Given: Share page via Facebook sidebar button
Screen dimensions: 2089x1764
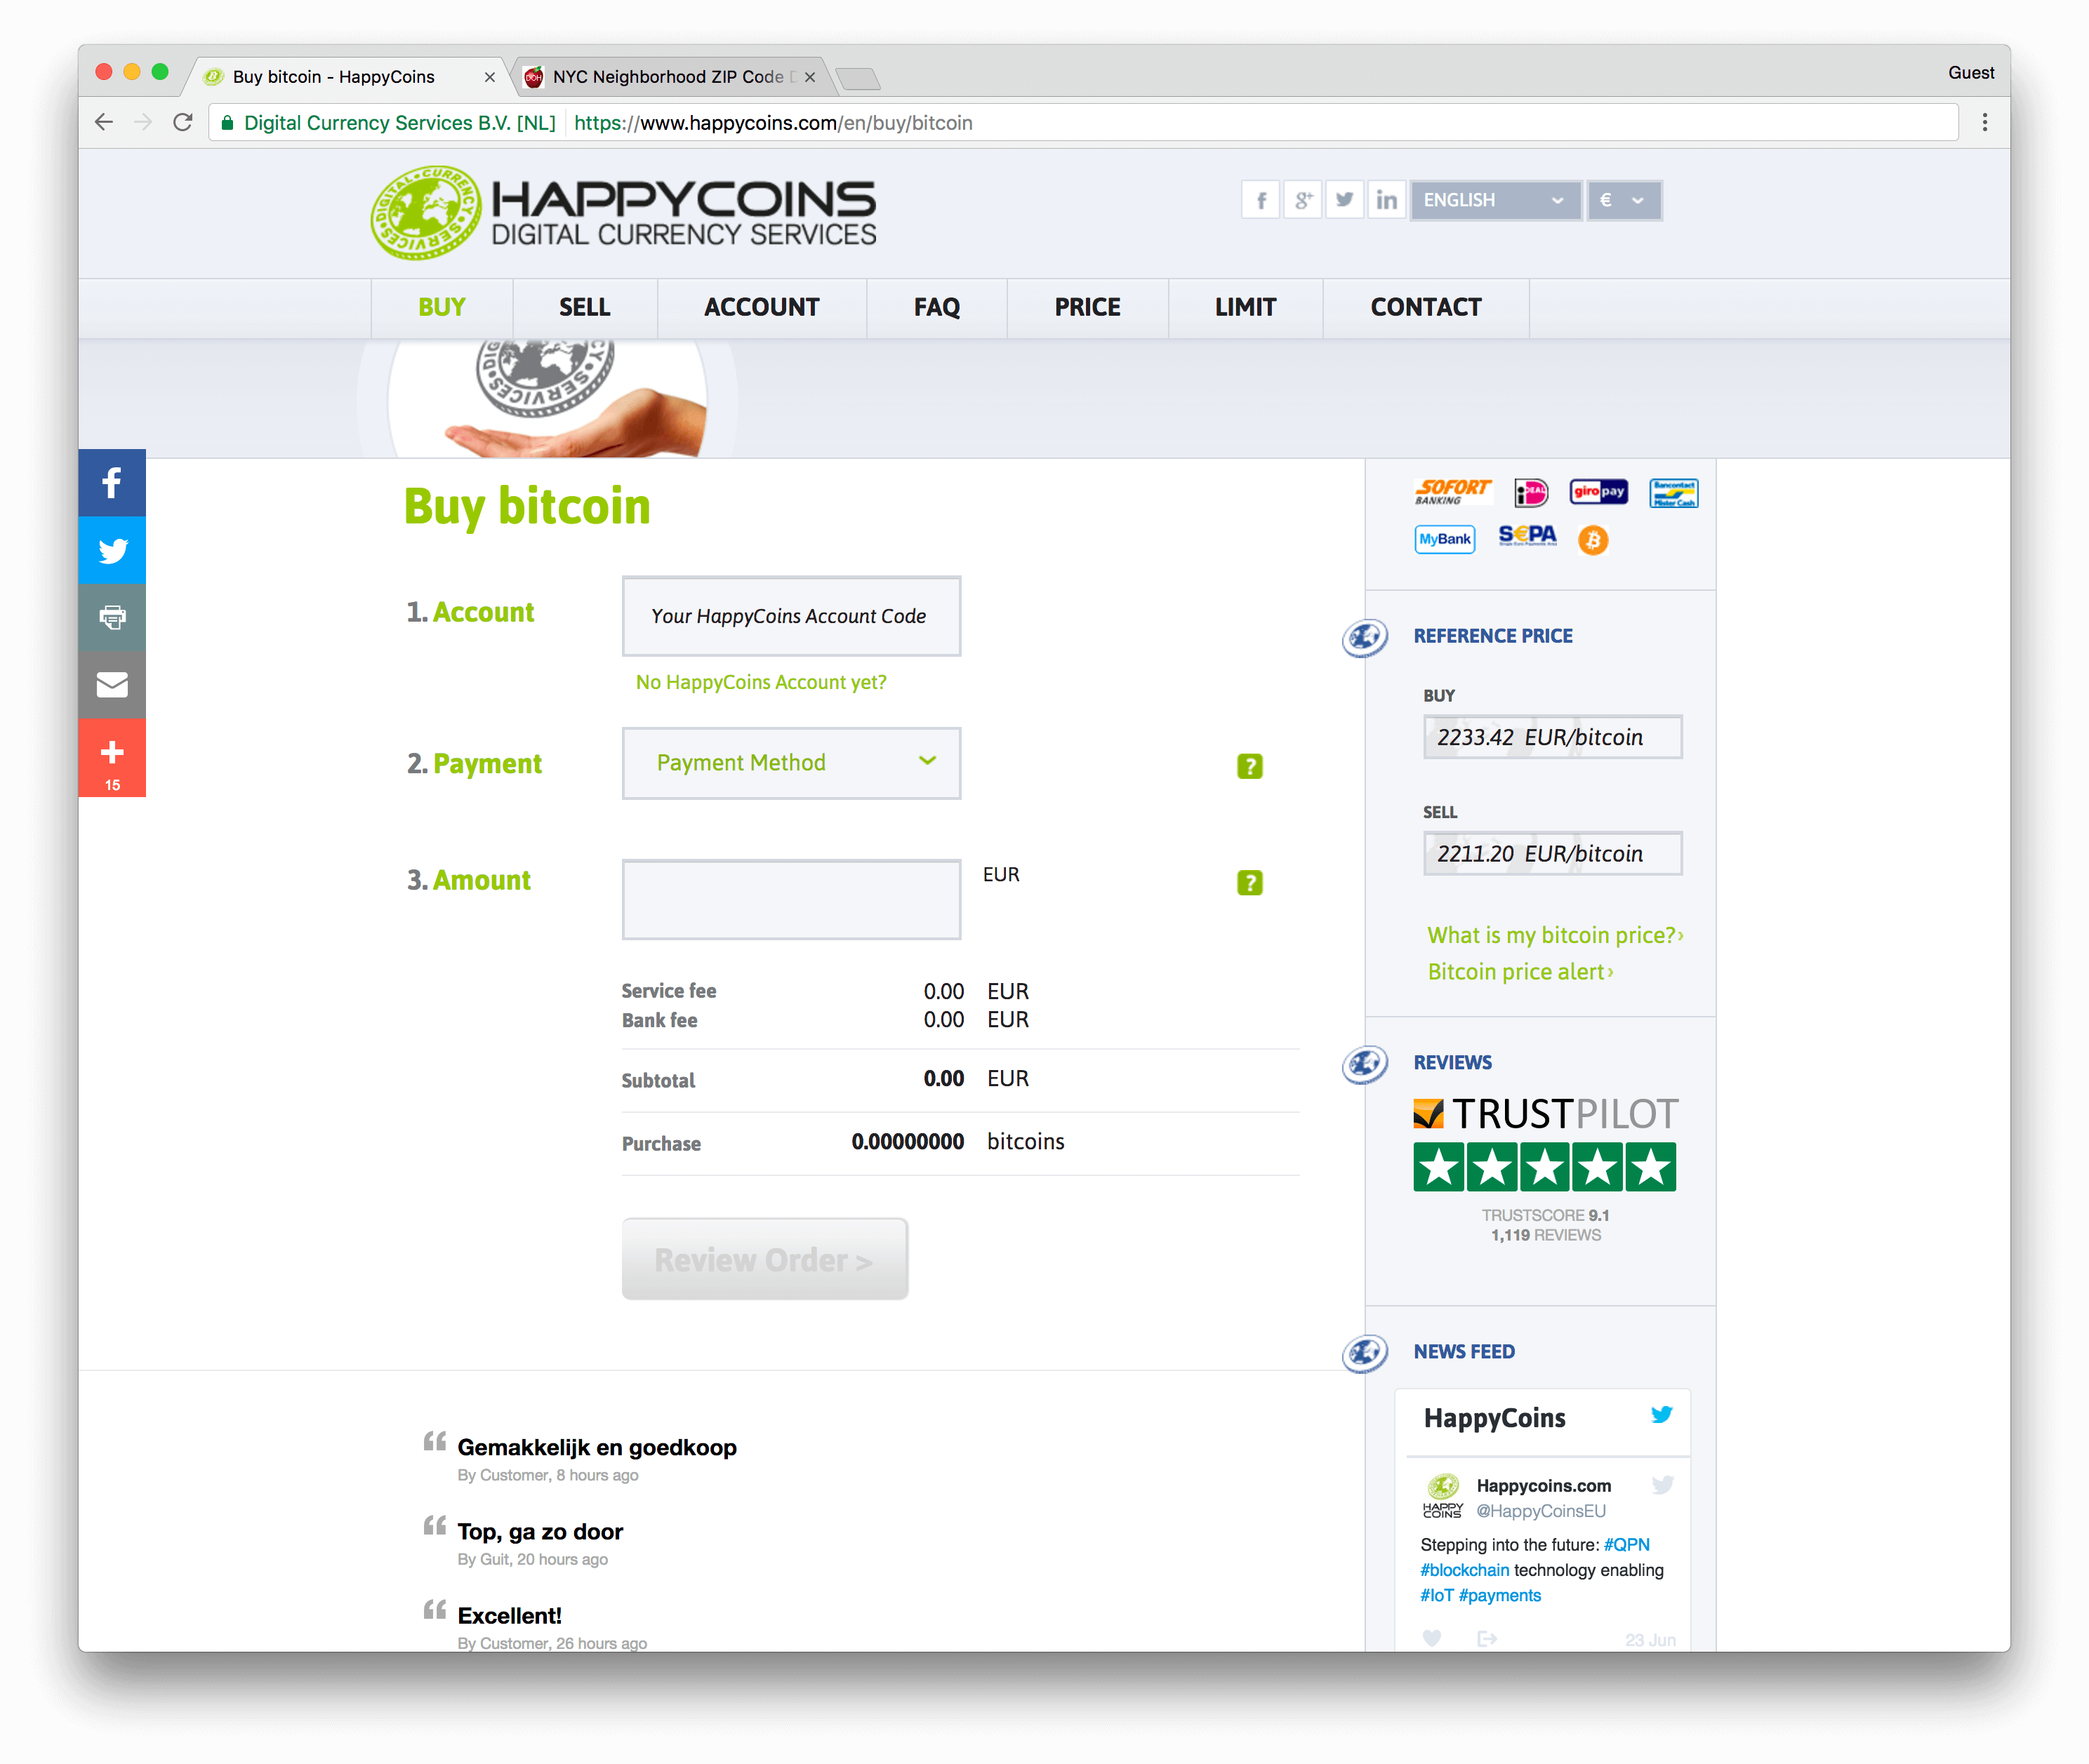Looking at the screenshot, I should (112, 483).
